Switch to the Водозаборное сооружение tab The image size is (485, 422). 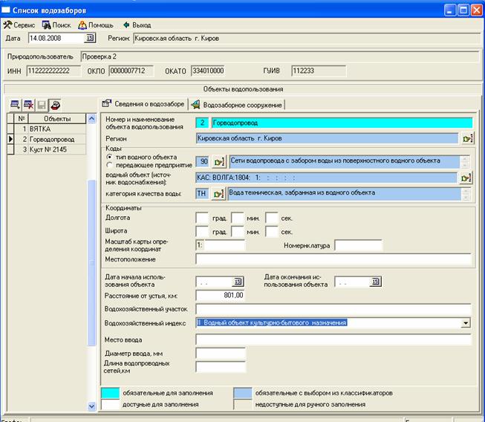pos(236,104)
